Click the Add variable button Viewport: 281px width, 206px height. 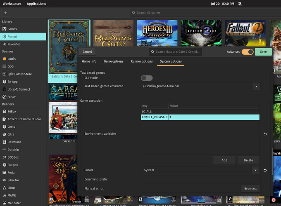tap(224, 160)
